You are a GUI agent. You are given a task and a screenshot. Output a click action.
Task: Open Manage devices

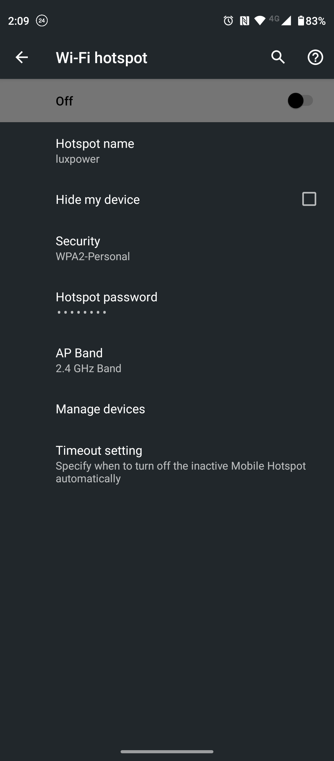167,409
